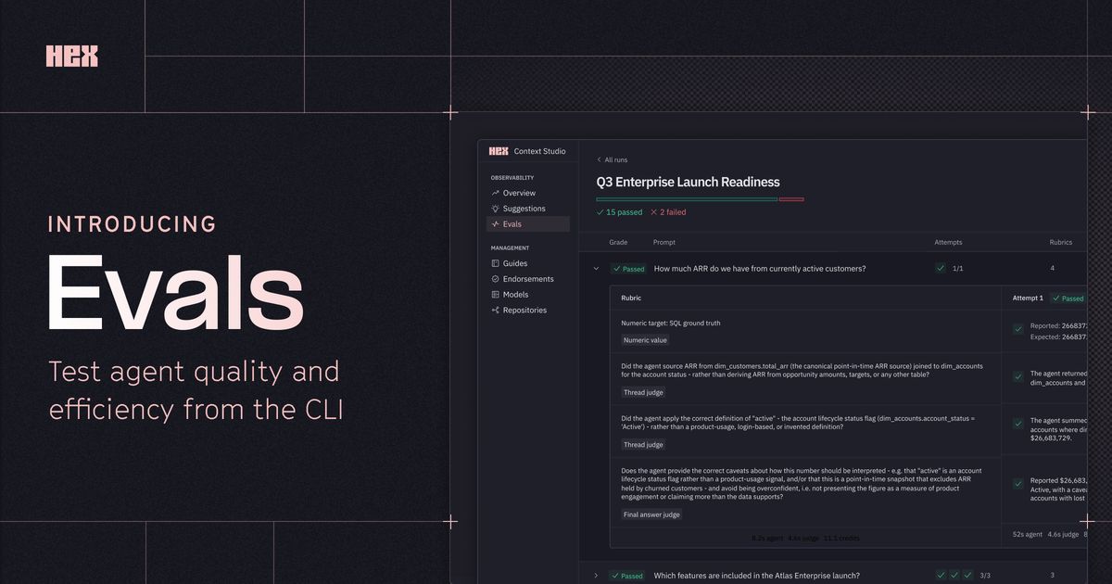
Task: Click the red failed segment of progress bar
Action: (791, 199)
